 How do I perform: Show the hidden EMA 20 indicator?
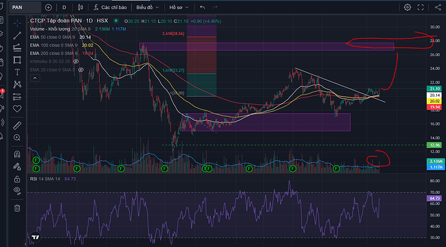point(81,69)
